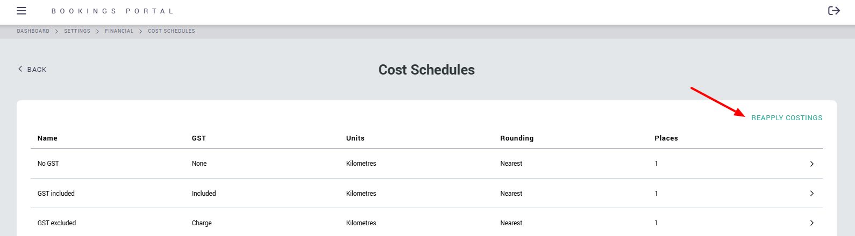Image resolution: width=855 pixels, height=236 pixels.
Task: Expand the GST included row chevron
Action: pyautogui.click(x=811, y=193)
